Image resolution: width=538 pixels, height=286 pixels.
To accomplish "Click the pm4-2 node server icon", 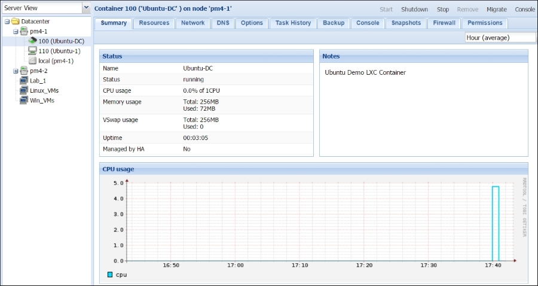I will pos(24,71).
